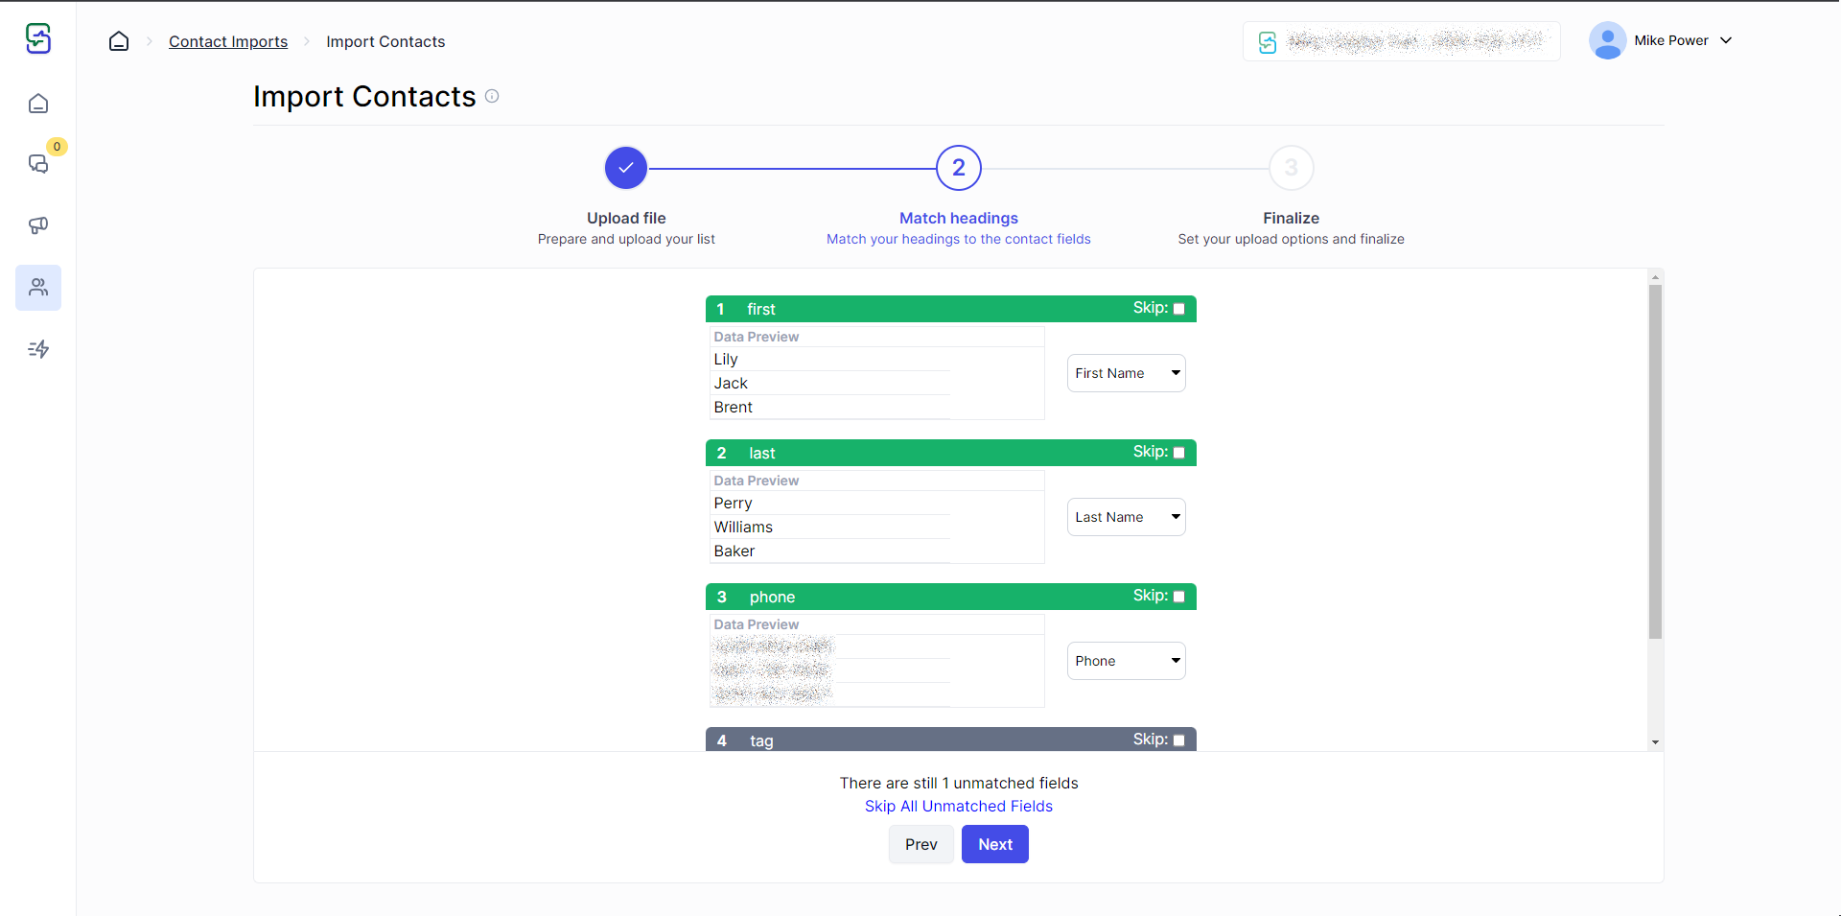Click the home breadcrumb icon
Viewport: 1841px width, 916px height.
pyautogui.click(x=119, y=41)
